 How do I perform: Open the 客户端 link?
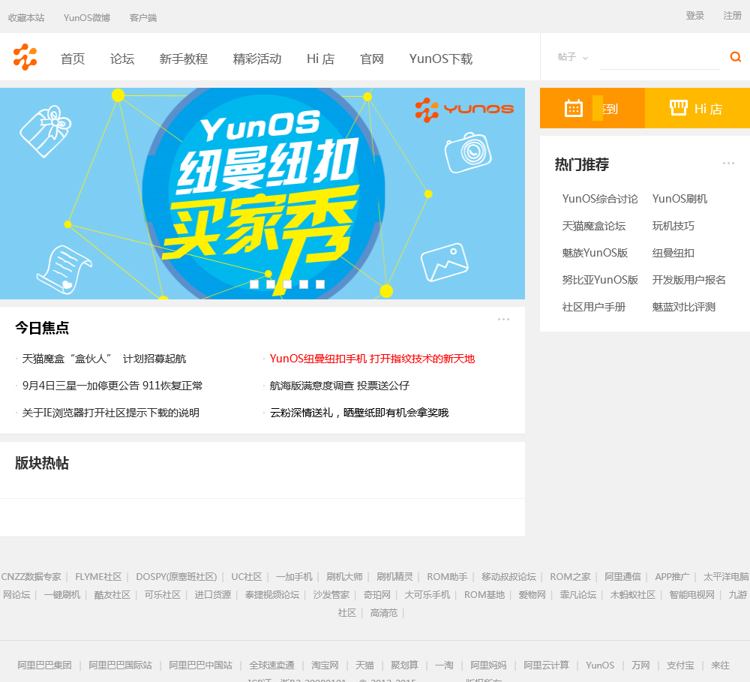pyautogui.click(x=143, y=18)
